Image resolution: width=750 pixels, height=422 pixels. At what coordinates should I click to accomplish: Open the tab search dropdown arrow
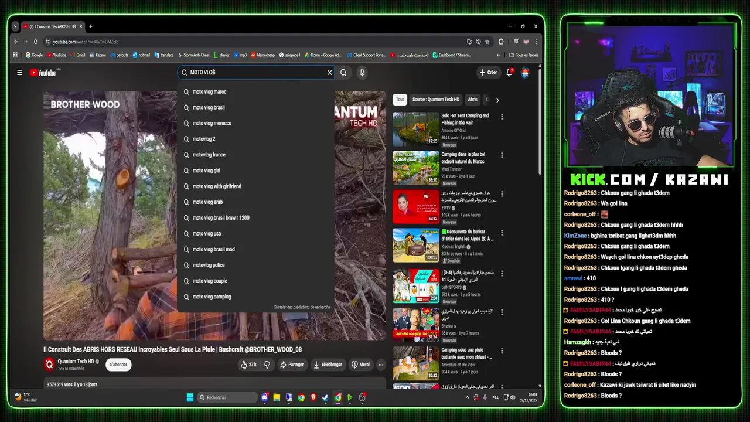(15, 26)
